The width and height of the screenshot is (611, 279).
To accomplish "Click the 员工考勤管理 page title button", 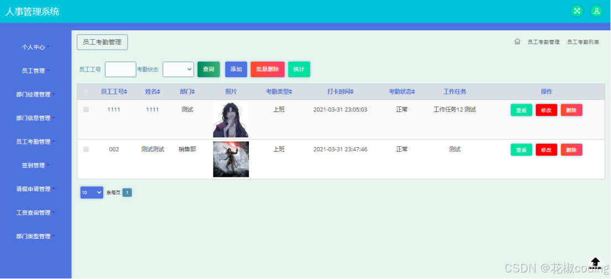I will pyautogui.click(x=103, y=42).
